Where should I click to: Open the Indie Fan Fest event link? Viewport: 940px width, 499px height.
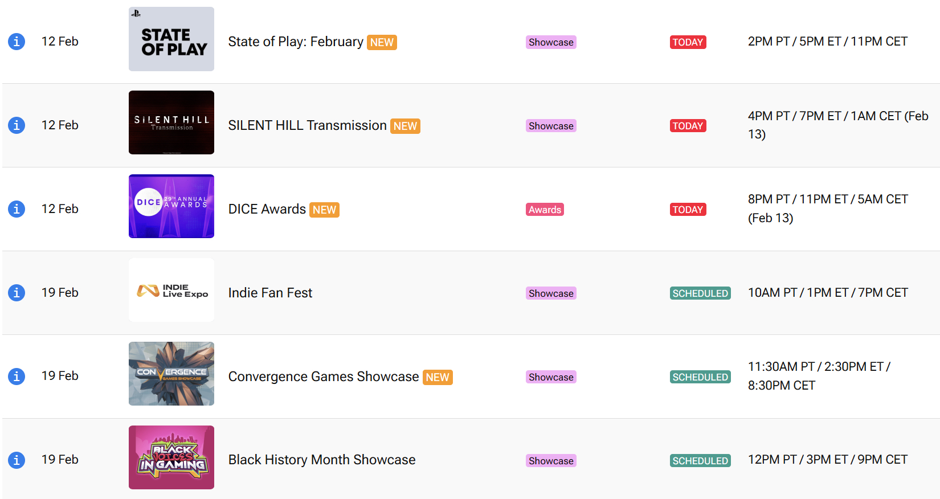[x=270, y=293]
